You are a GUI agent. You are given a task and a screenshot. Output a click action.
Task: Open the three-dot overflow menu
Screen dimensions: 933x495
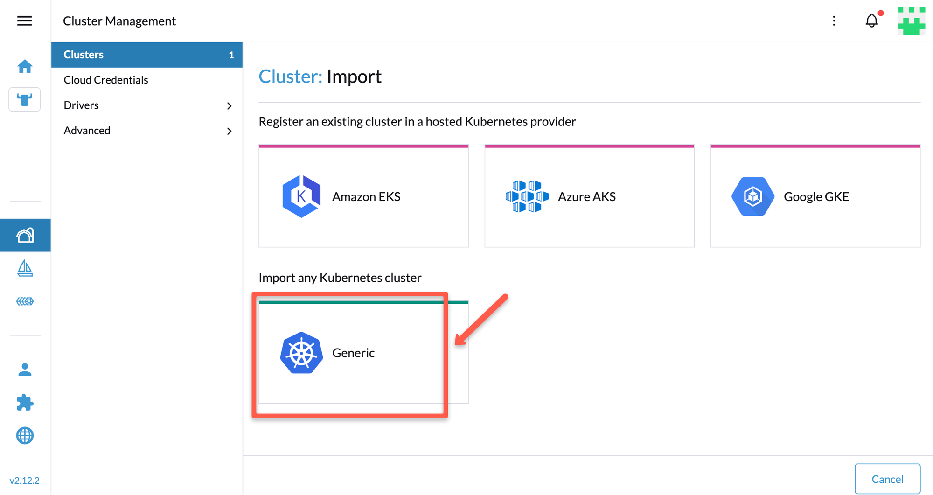[834, 21]
